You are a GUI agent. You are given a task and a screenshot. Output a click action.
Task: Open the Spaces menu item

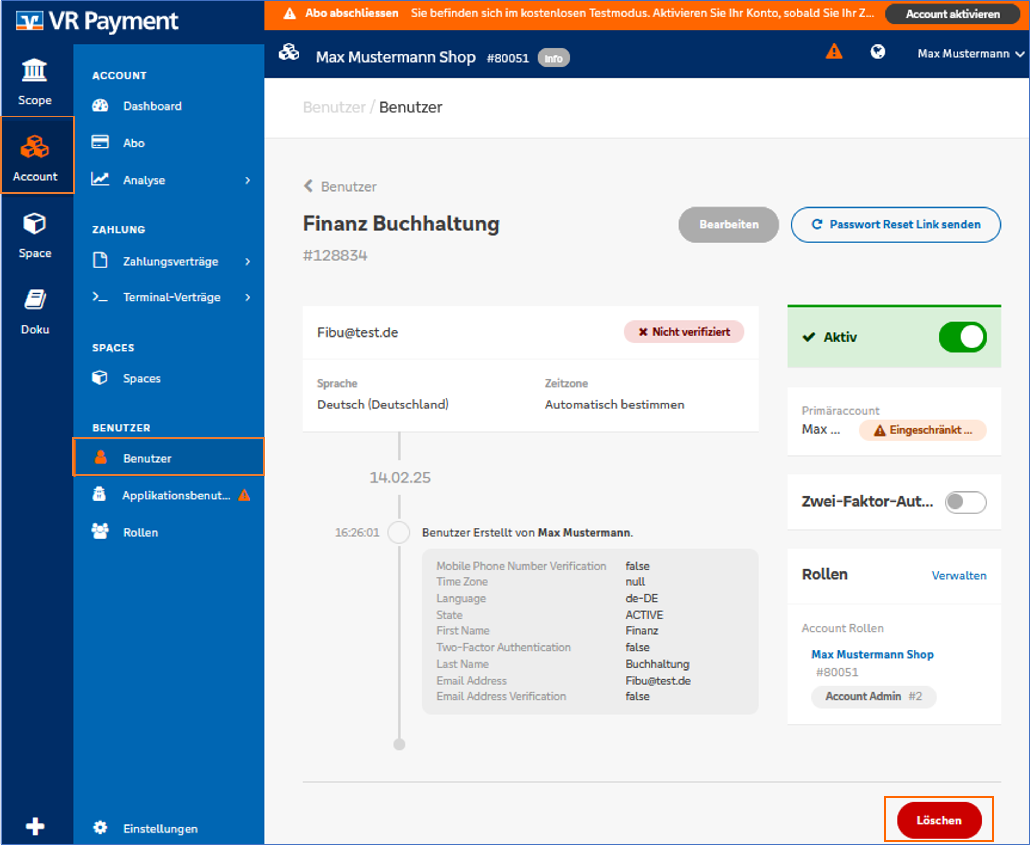[168, 378]
